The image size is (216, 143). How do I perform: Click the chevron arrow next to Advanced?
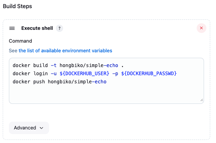(41, 128)
